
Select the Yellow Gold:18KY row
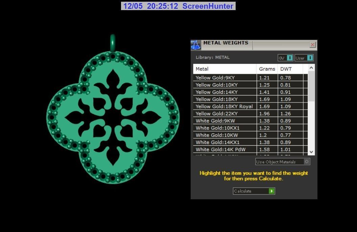(251, 99)
